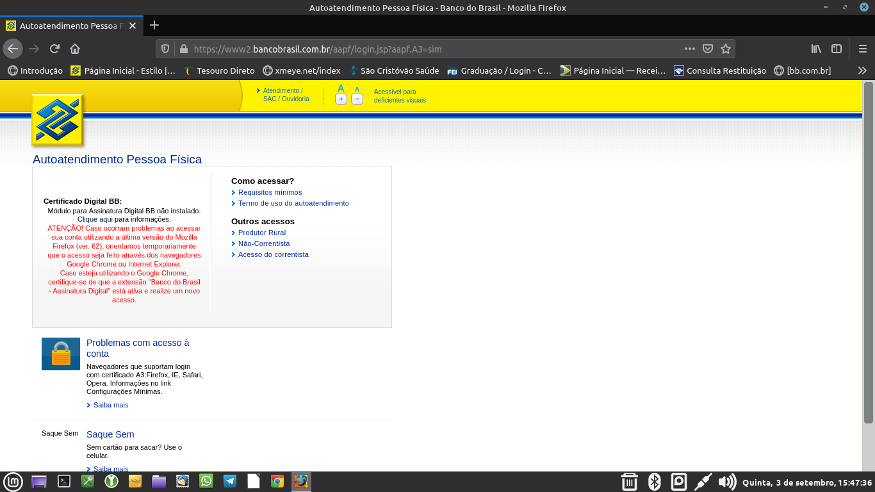
Task: Open Tesouro Direto bookmark
Action: [219, 70]
